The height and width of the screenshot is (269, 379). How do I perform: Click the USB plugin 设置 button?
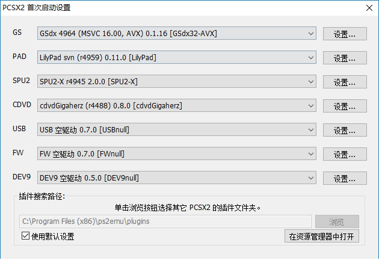coord(345,130)
